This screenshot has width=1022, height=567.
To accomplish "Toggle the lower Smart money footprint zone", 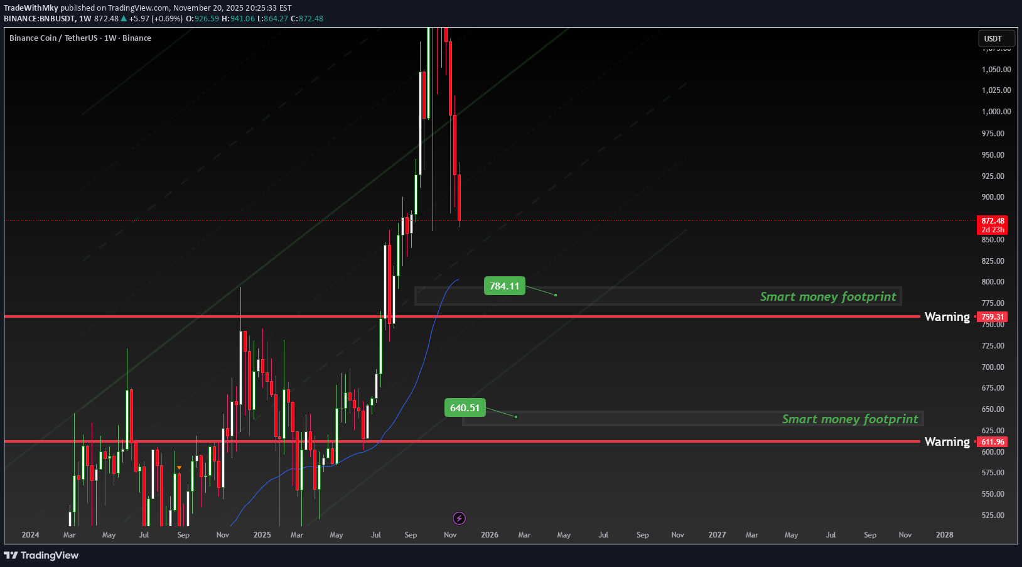I will pos(850,419).
